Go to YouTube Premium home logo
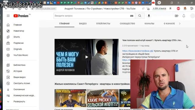 (21, 16)
